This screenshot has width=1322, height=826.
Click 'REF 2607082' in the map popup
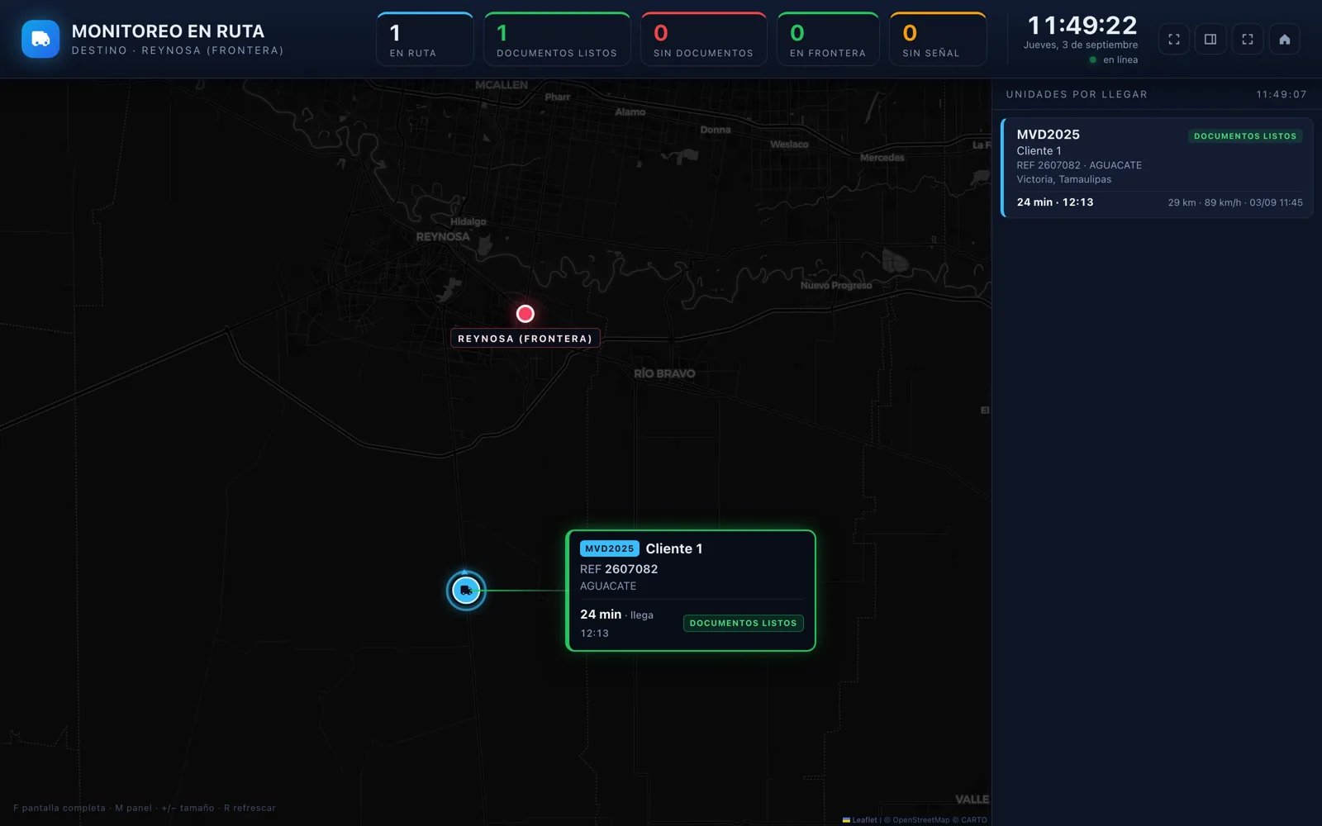click(619, 569)
